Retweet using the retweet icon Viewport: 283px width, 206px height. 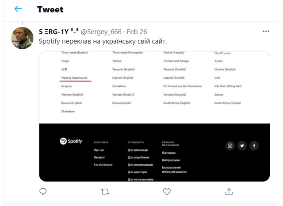tap(105, 191)
